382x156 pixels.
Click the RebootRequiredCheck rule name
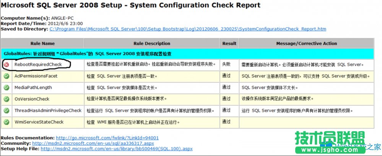38,65
